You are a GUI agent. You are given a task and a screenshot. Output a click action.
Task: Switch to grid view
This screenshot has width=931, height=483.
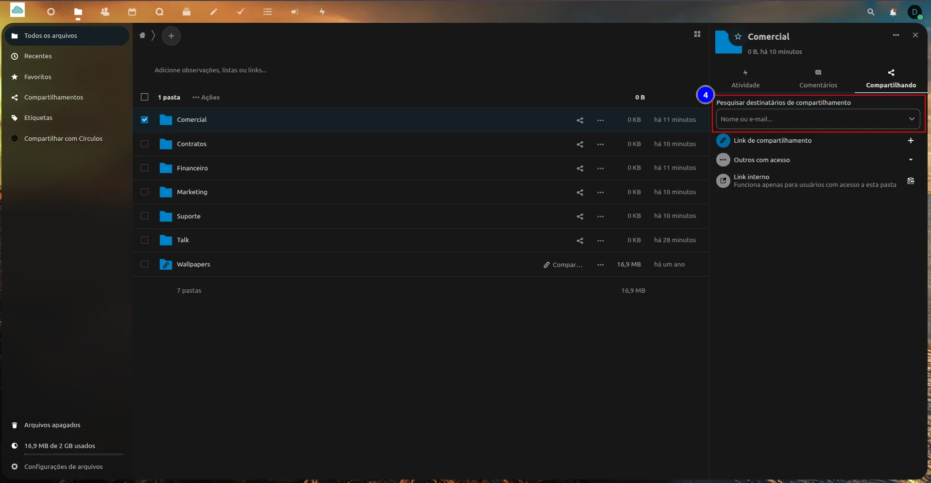click(697, 34)
